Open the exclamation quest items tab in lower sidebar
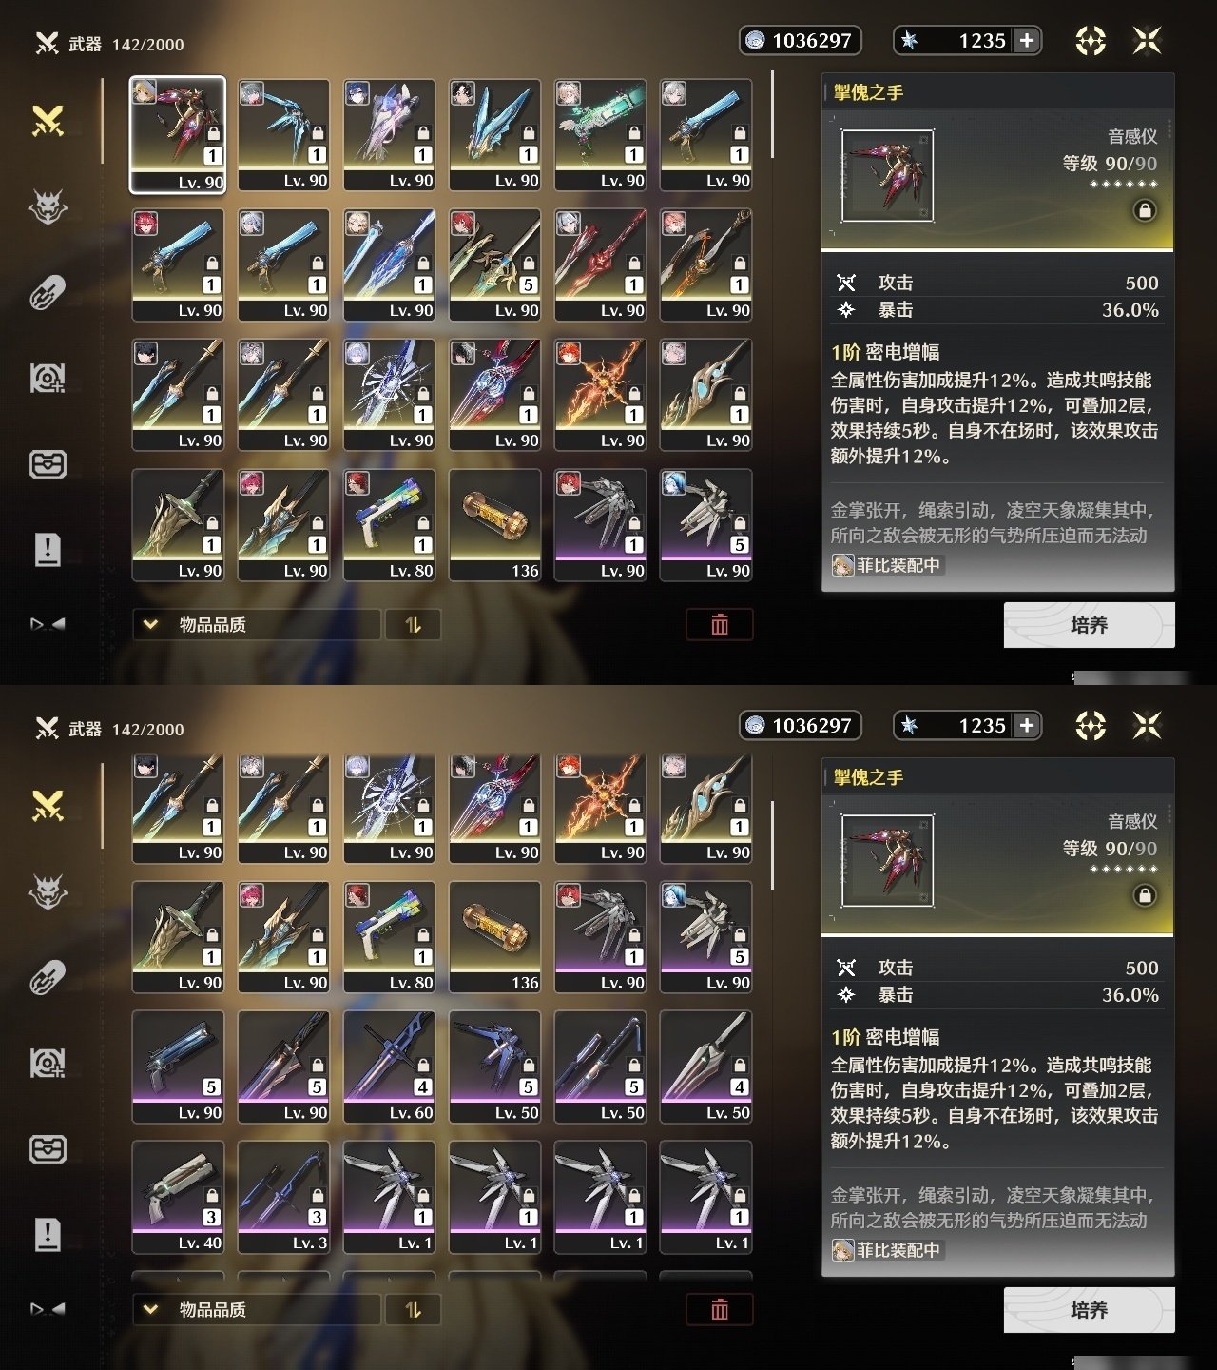 [x=48, y=1234]
